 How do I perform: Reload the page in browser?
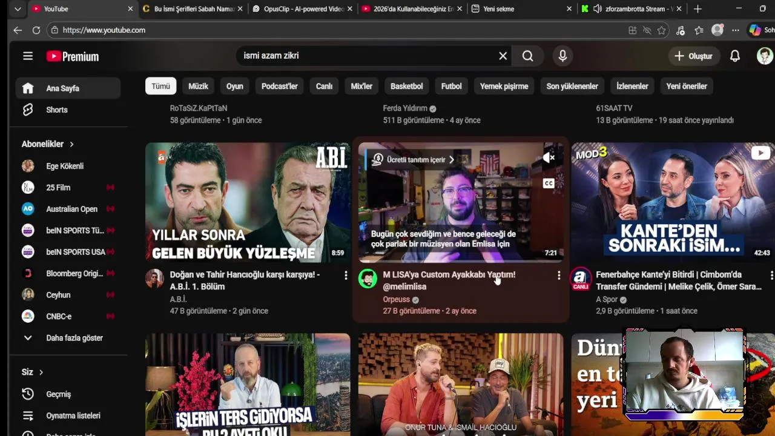point(36,30)
